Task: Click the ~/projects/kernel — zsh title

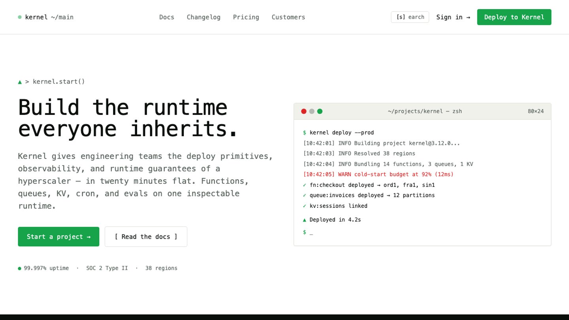Action: pyautogui.click(x=425, y=111)
